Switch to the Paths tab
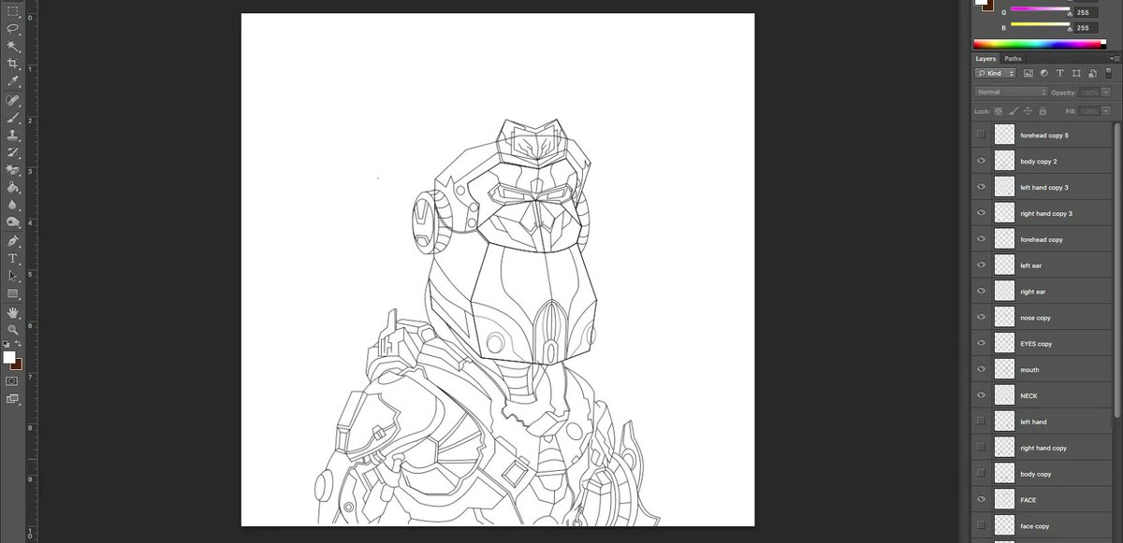The width and height of the screenshot is (1123, 543). (x=1014, y=59)
